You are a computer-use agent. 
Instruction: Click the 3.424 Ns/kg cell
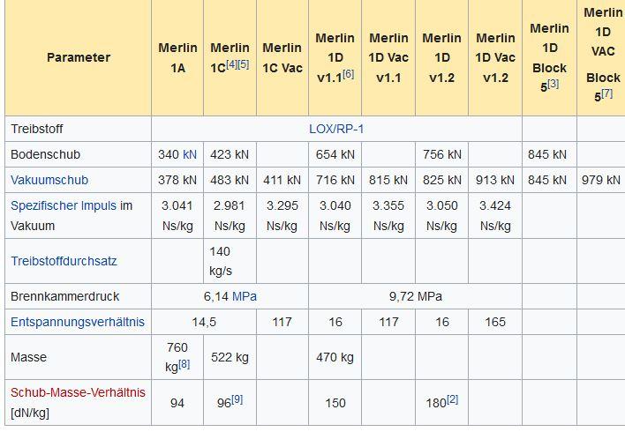[x=495, y=216]
